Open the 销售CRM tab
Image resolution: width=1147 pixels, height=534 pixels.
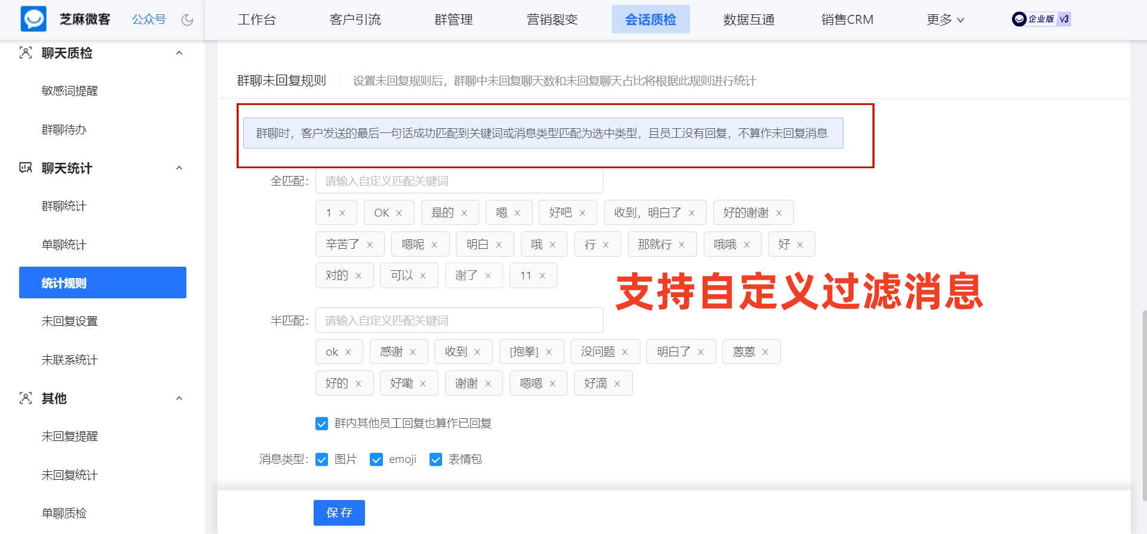[x=847, y=20]
